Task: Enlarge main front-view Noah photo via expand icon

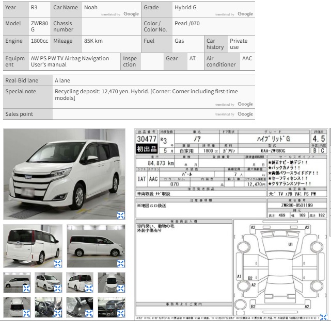Action: coord(121,215)
